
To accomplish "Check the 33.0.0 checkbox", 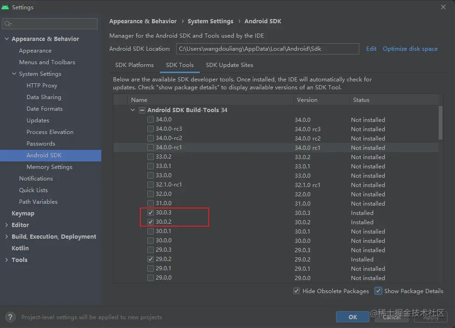I will (x=150, y=175).
